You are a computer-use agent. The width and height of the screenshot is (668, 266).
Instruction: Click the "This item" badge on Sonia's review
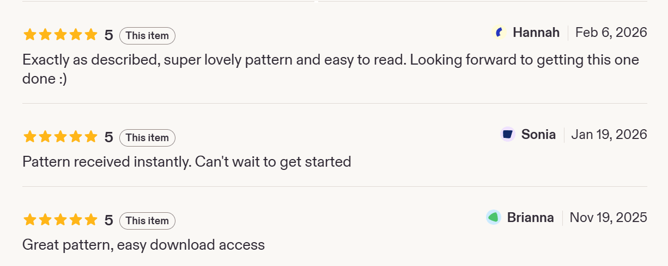[147, 138]
